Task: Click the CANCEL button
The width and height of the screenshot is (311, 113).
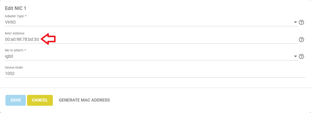Action: click(x=40, y=100)
